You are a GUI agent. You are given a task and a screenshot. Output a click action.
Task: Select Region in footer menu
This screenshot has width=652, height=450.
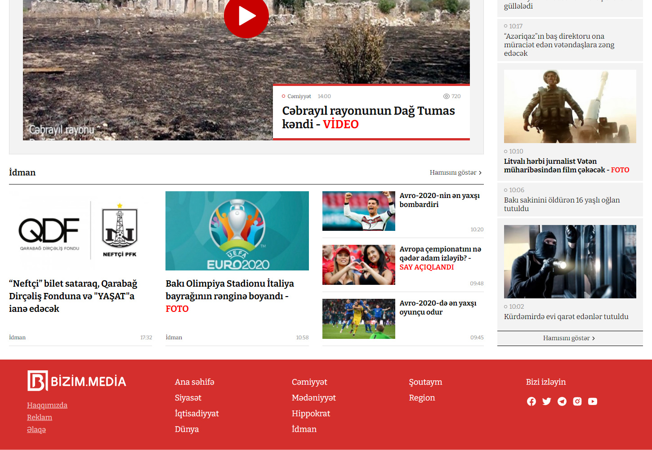[x=422, y=398]
